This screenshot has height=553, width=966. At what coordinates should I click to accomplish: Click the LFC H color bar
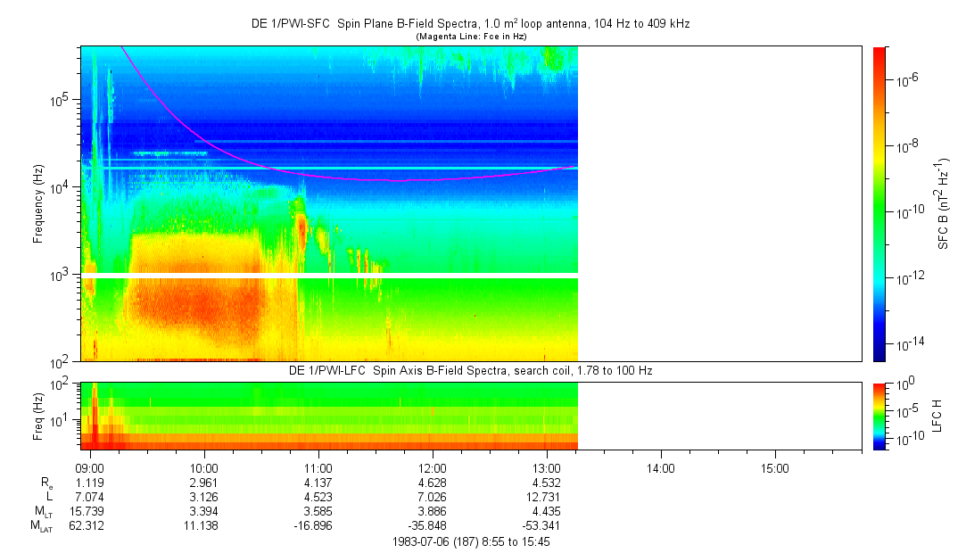tap(879, 416)
